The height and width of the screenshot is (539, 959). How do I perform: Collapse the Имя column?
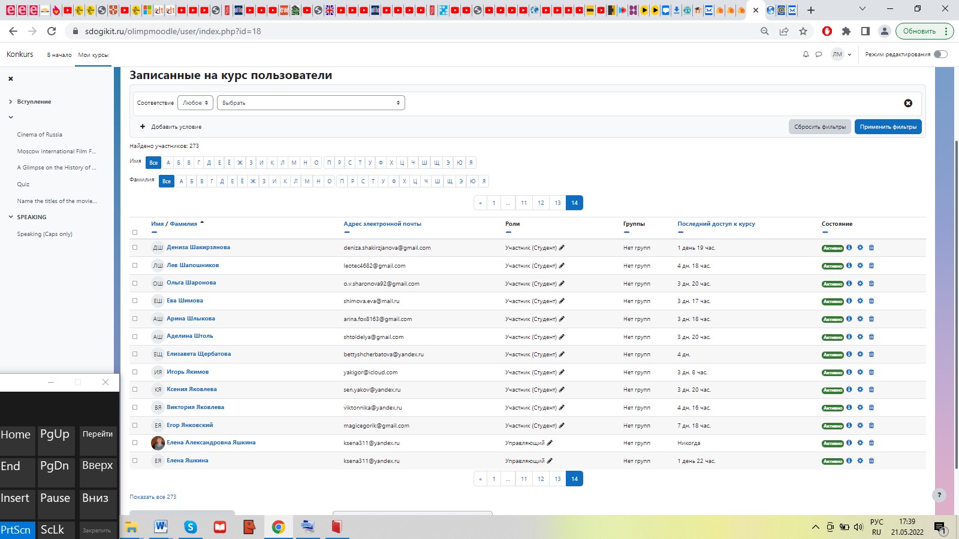[x=154, y=232]
